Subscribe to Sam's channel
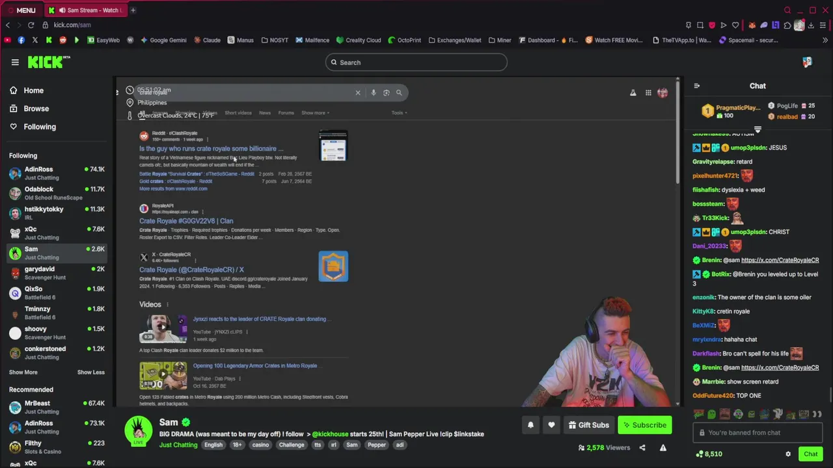 (x=644, y=425)
